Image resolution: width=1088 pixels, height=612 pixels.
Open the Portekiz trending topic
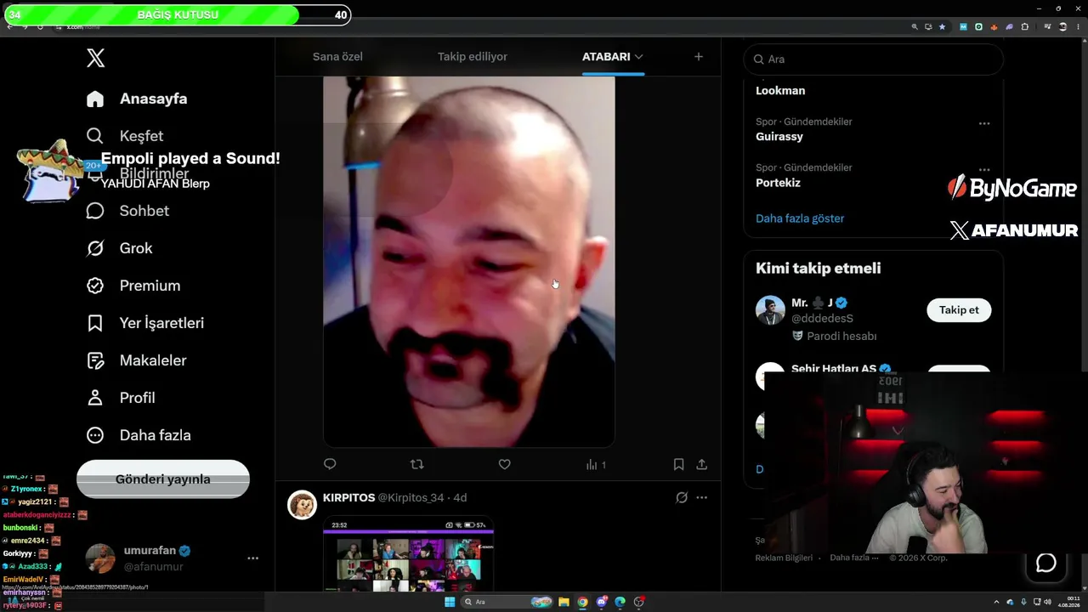point(779,183)
